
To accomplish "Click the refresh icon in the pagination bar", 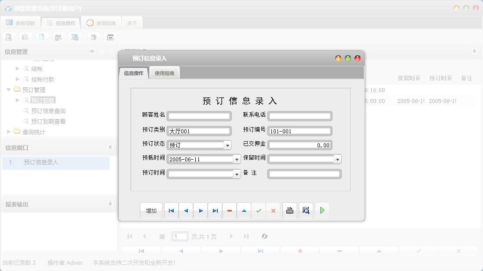I will coord(264,236).
